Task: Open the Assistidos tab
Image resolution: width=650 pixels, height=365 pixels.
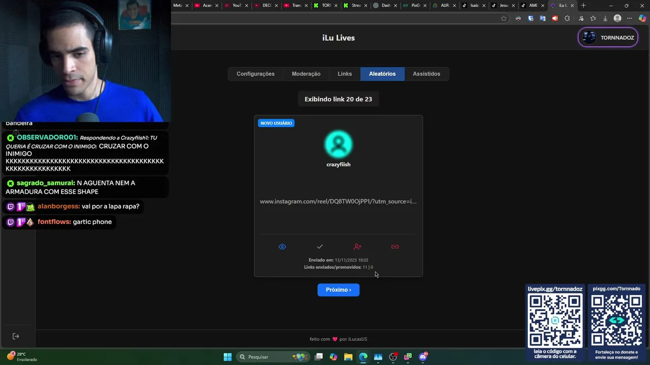Action: pos(427,74)
